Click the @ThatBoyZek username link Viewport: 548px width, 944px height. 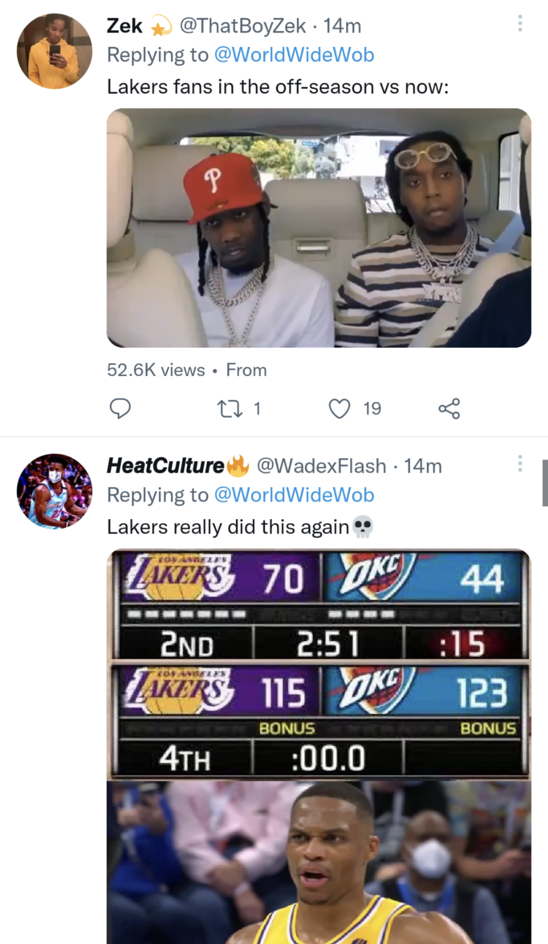(x=240, y=26)
